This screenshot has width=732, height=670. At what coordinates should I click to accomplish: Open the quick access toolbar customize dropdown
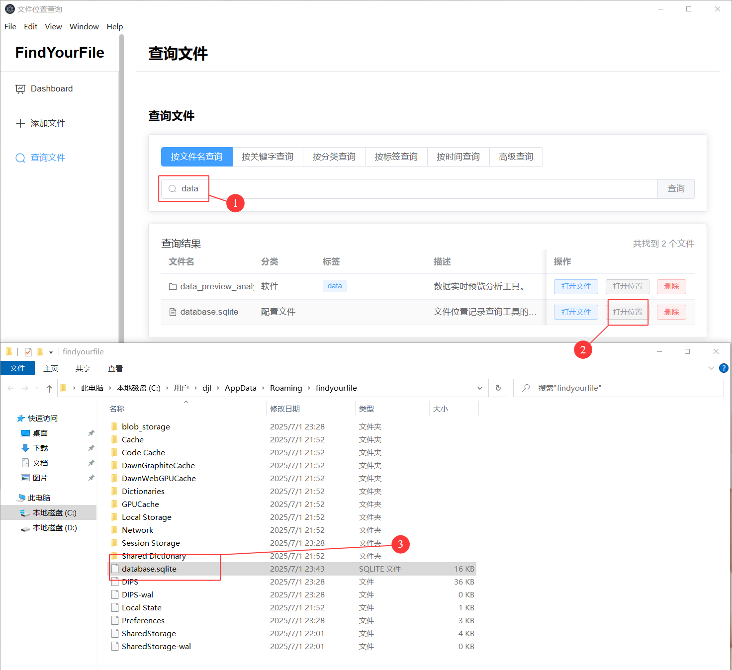tap(51, 352)
